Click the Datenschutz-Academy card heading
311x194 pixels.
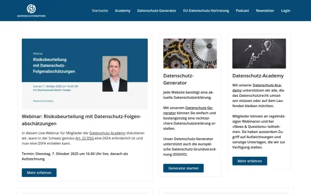point(258,76)
